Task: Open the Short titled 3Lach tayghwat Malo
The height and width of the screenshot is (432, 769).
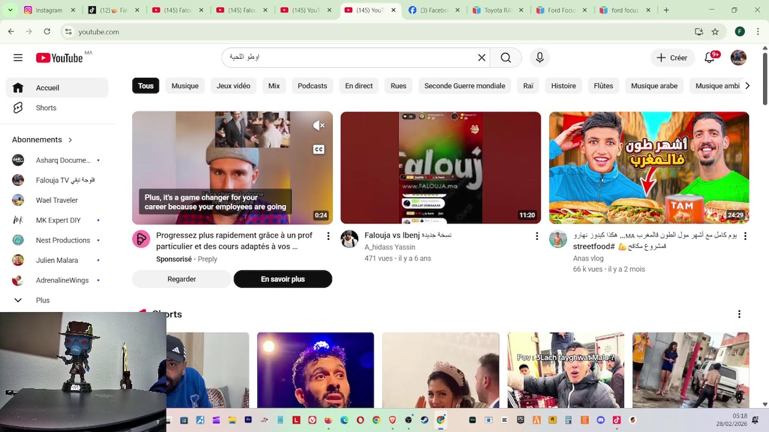Action: pyautogui.click(x=566, y=370)
